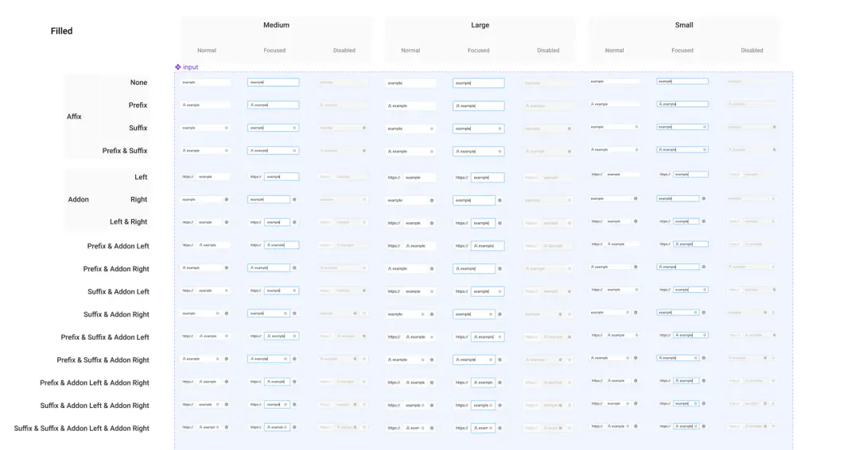Screen dimensions: 859x450
Task: Click the Large Disabled input in the None row
Action: click(548, 83)
